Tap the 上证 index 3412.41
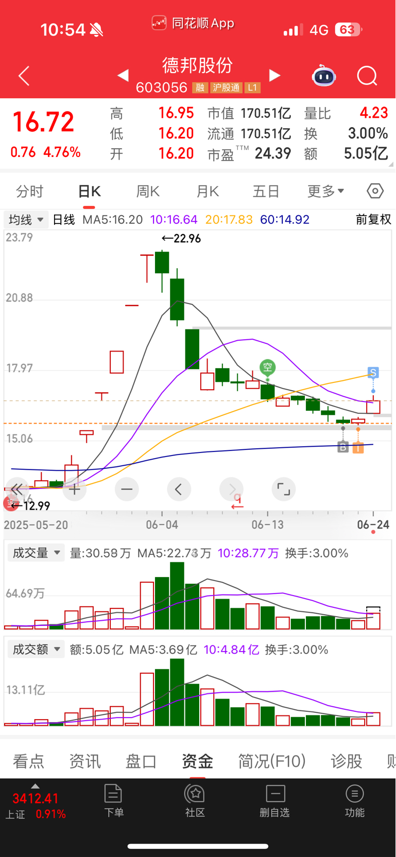This screenshot has width=396, height=857. pos(36,799)
